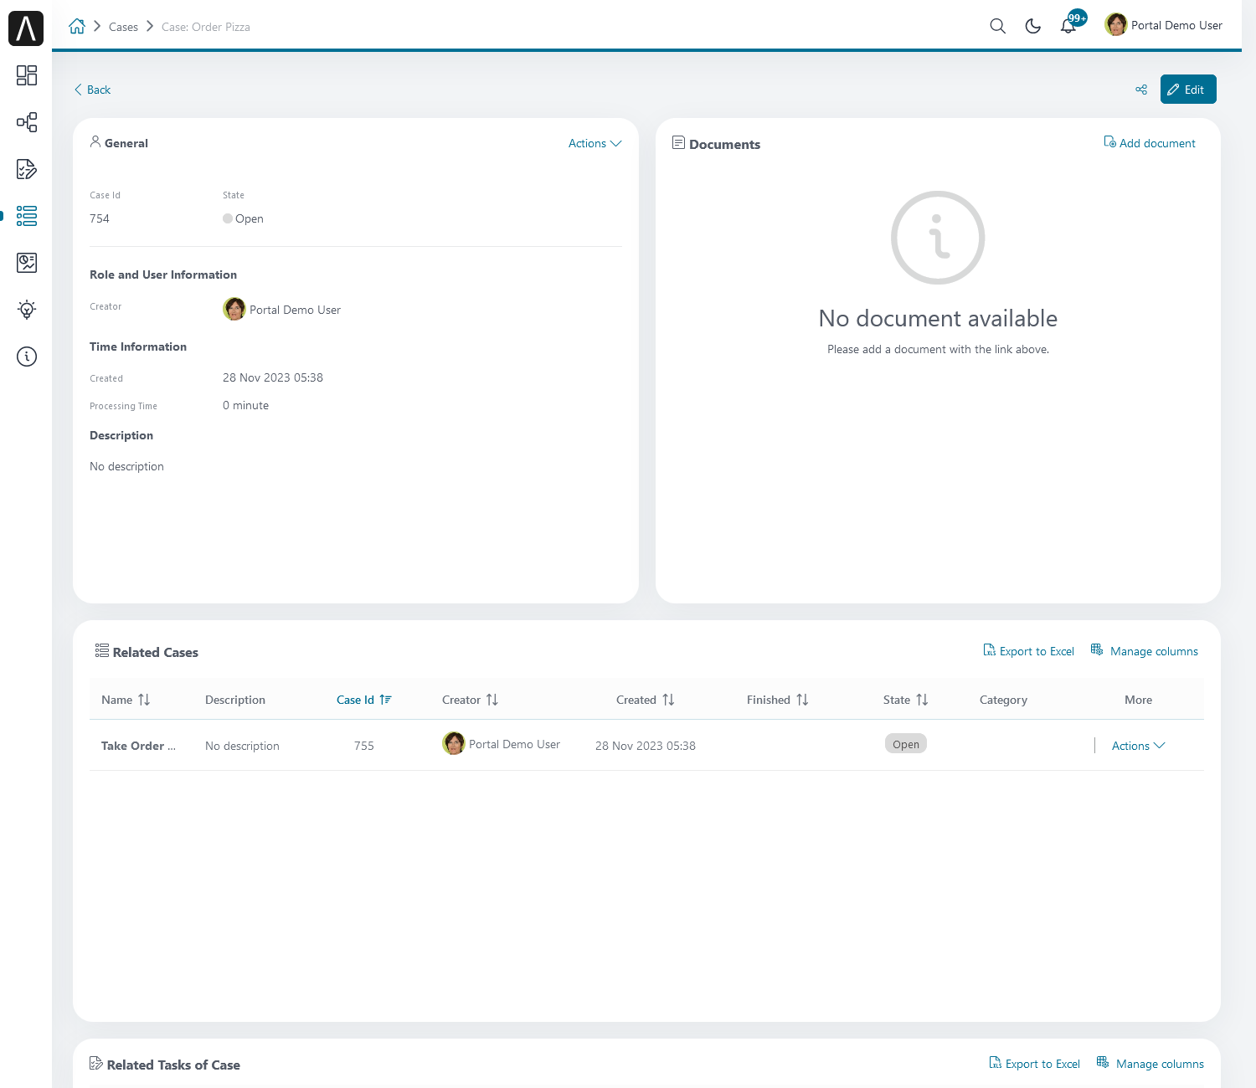Toggle sort on Case Id column

coord(364,700)
